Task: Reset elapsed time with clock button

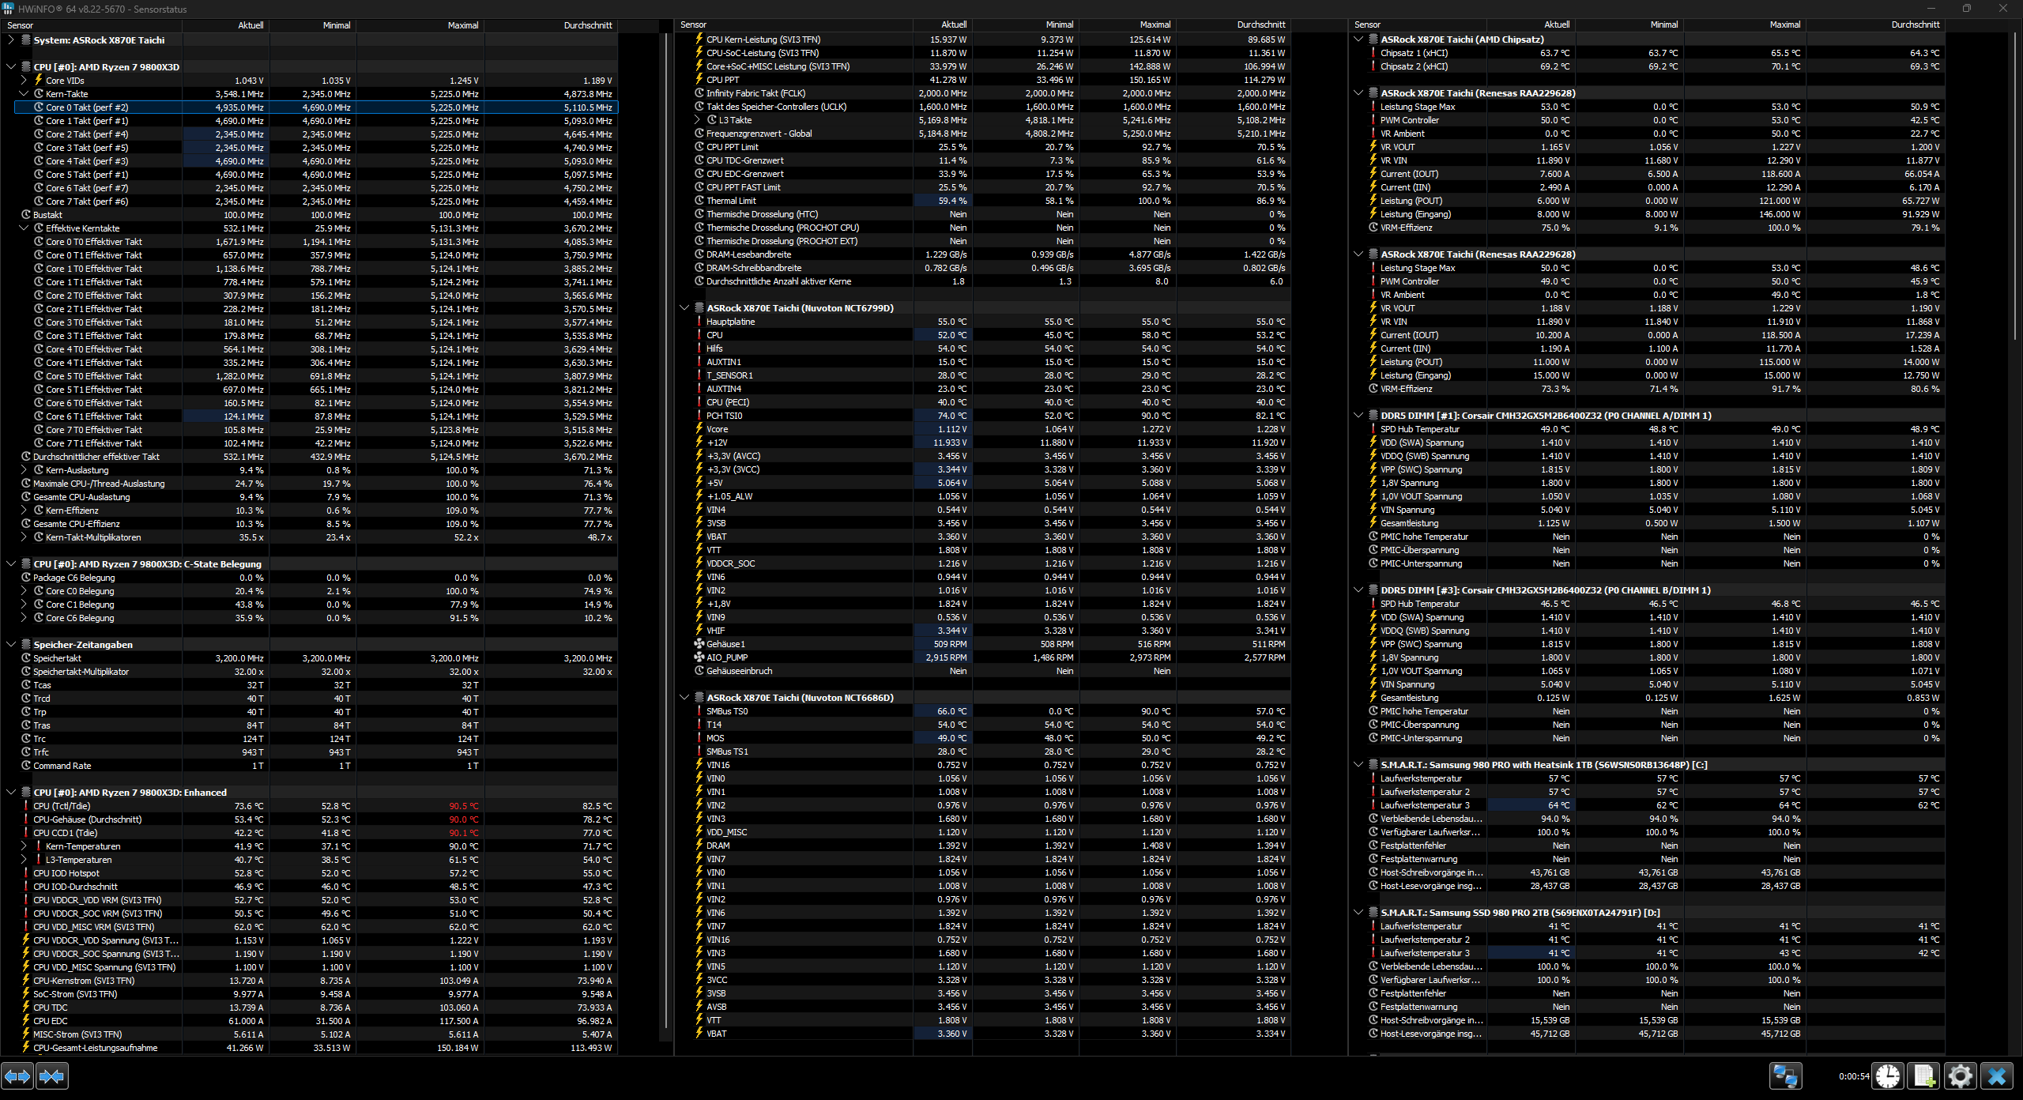Action: coord(1888,1076)
